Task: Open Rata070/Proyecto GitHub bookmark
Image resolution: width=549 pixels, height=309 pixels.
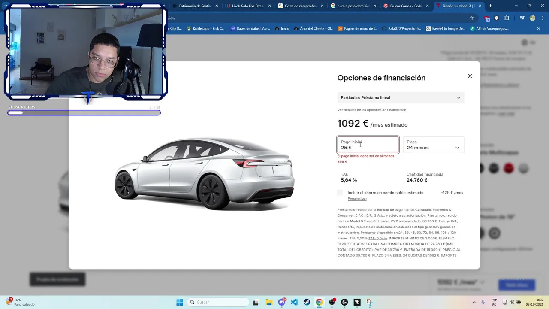Action: point(401,29)
